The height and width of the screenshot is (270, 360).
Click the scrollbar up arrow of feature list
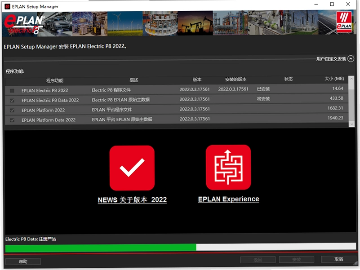[x=351, y=79]
